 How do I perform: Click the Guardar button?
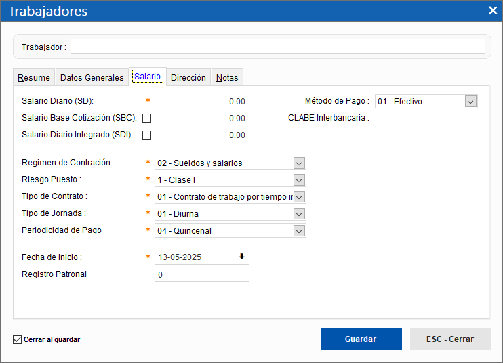(x=361, y=339)
